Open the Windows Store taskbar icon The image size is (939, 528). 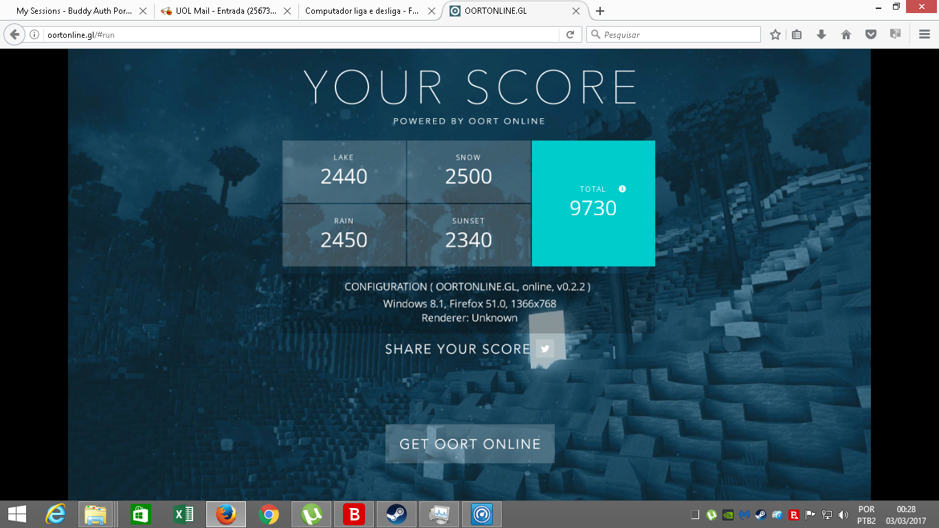coord(141,514)
